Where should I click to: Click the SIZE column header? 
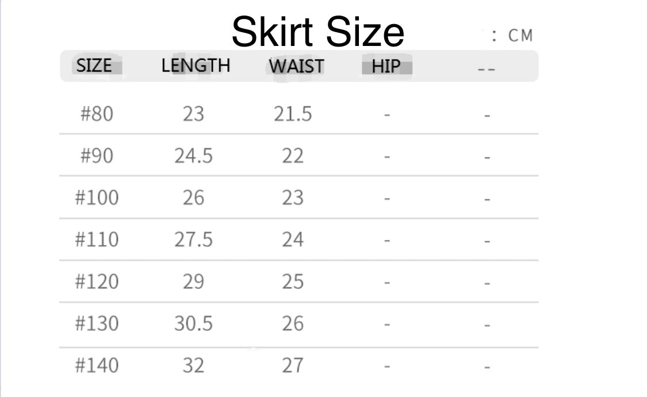click(x=94, y=65)
